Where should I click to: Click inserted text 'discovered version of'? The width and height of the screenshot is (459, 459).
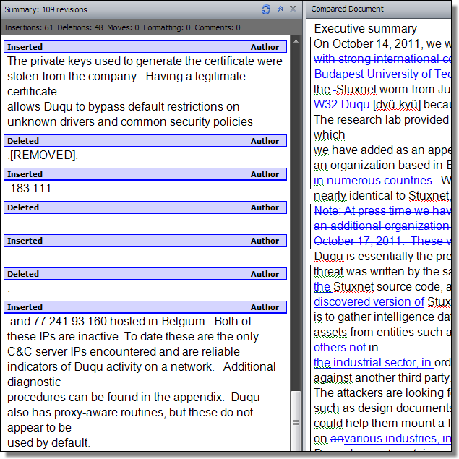pos(369,301)
